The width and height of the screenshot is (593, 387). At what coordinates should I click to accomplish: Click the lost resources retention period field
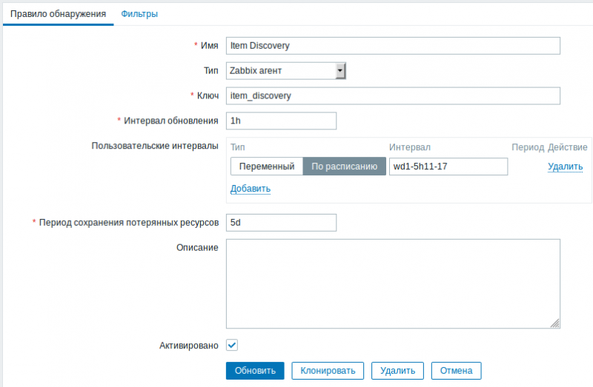tap(281, 223)
